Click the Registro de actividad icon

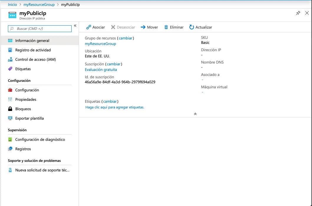pyautogui.click(x=10, y=50)
